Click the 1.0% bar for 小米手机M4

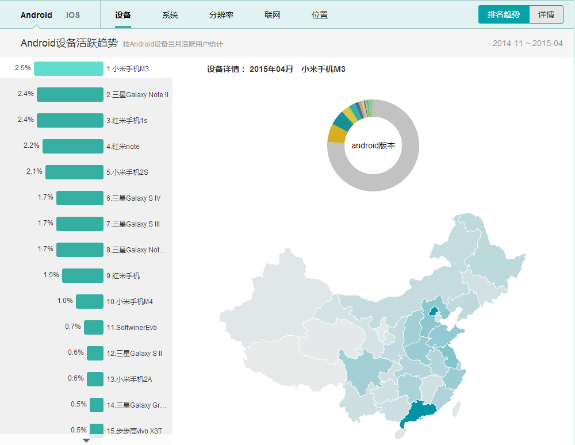point(90,302)
